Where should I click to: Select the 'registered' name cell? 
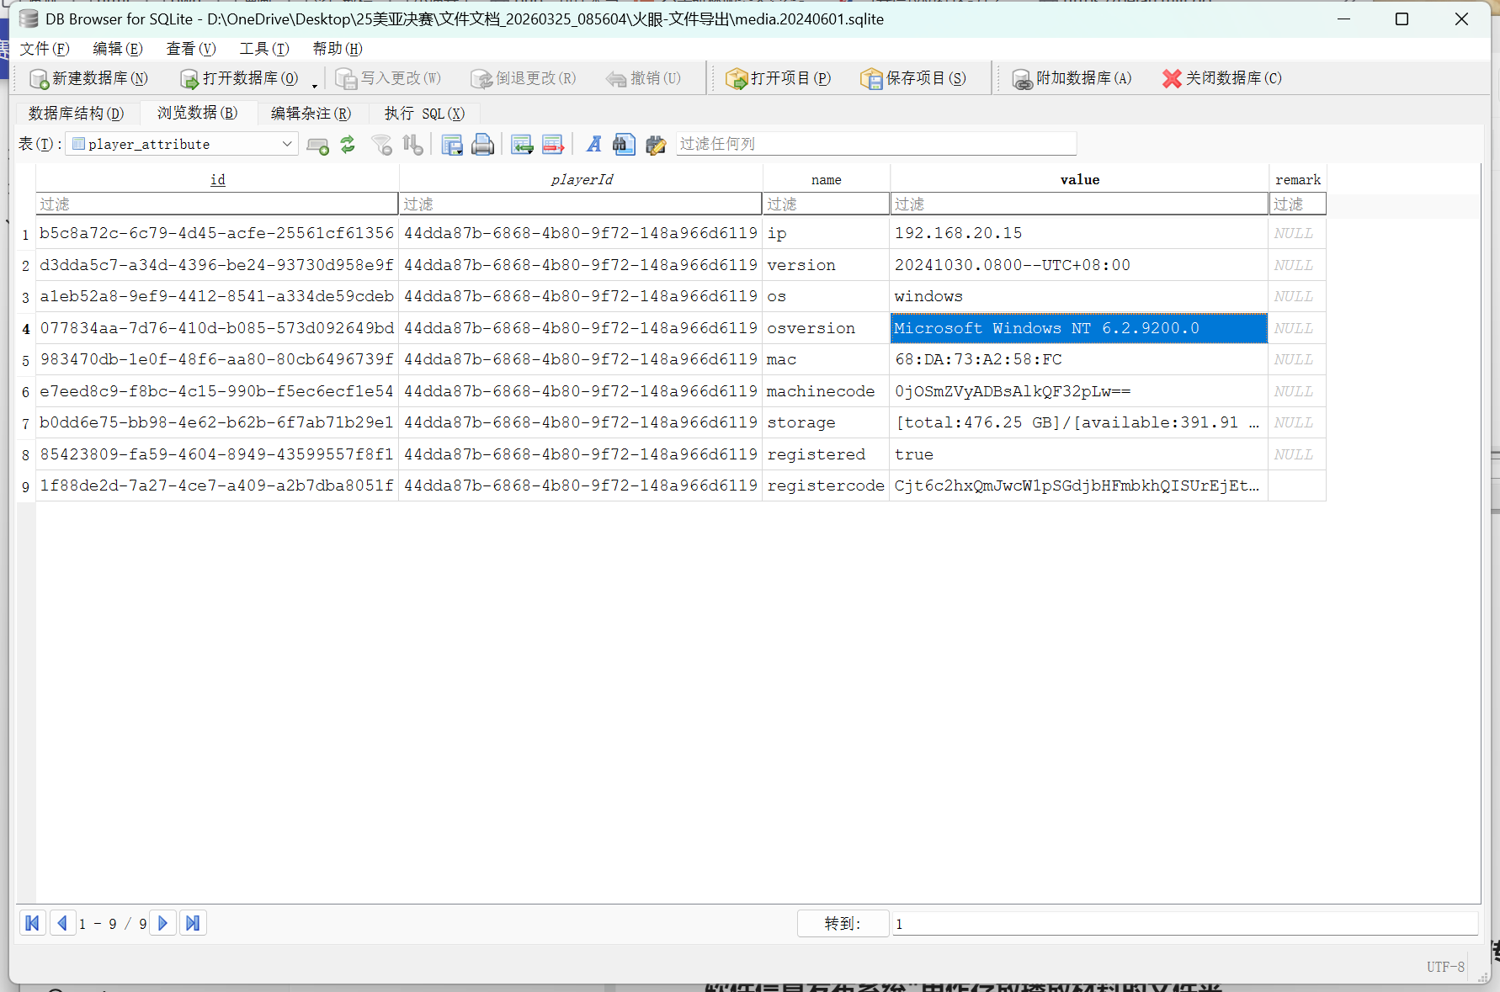click(x=826, y=454)
